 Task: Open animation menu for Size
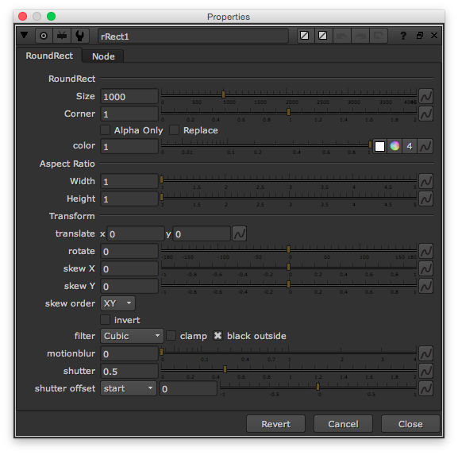(426, 96)
